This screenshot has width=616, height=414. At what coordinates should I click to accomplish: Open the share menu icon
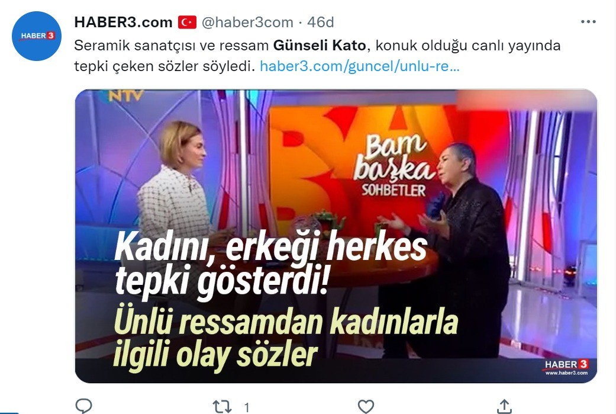(x=504, y=406)
